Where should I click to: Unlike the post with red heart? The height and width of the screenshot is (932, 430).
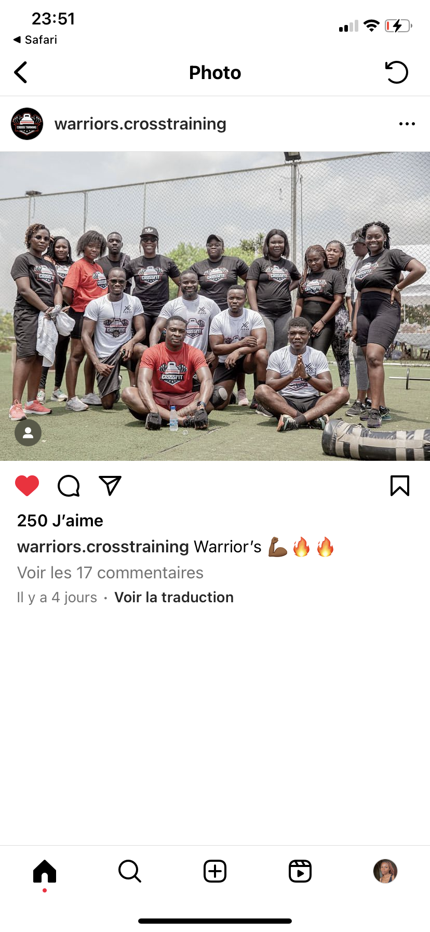27,486
